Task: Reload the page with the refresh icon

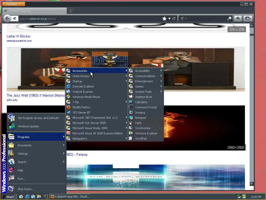Action: point(174,18)
